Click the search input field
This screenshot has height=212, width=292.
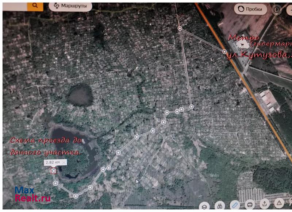[x=15, y=5]
